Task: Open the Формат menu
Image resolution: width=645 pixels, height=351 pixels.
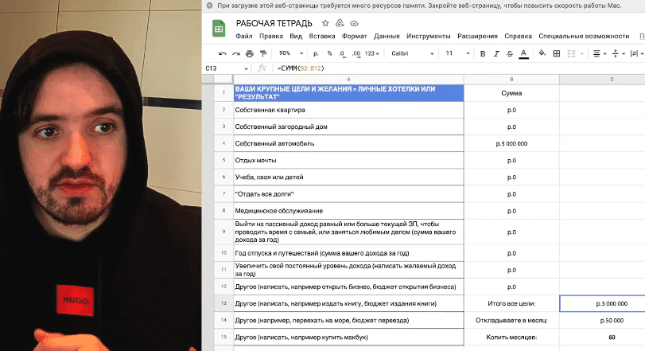Action: click(x=354, y=36)
